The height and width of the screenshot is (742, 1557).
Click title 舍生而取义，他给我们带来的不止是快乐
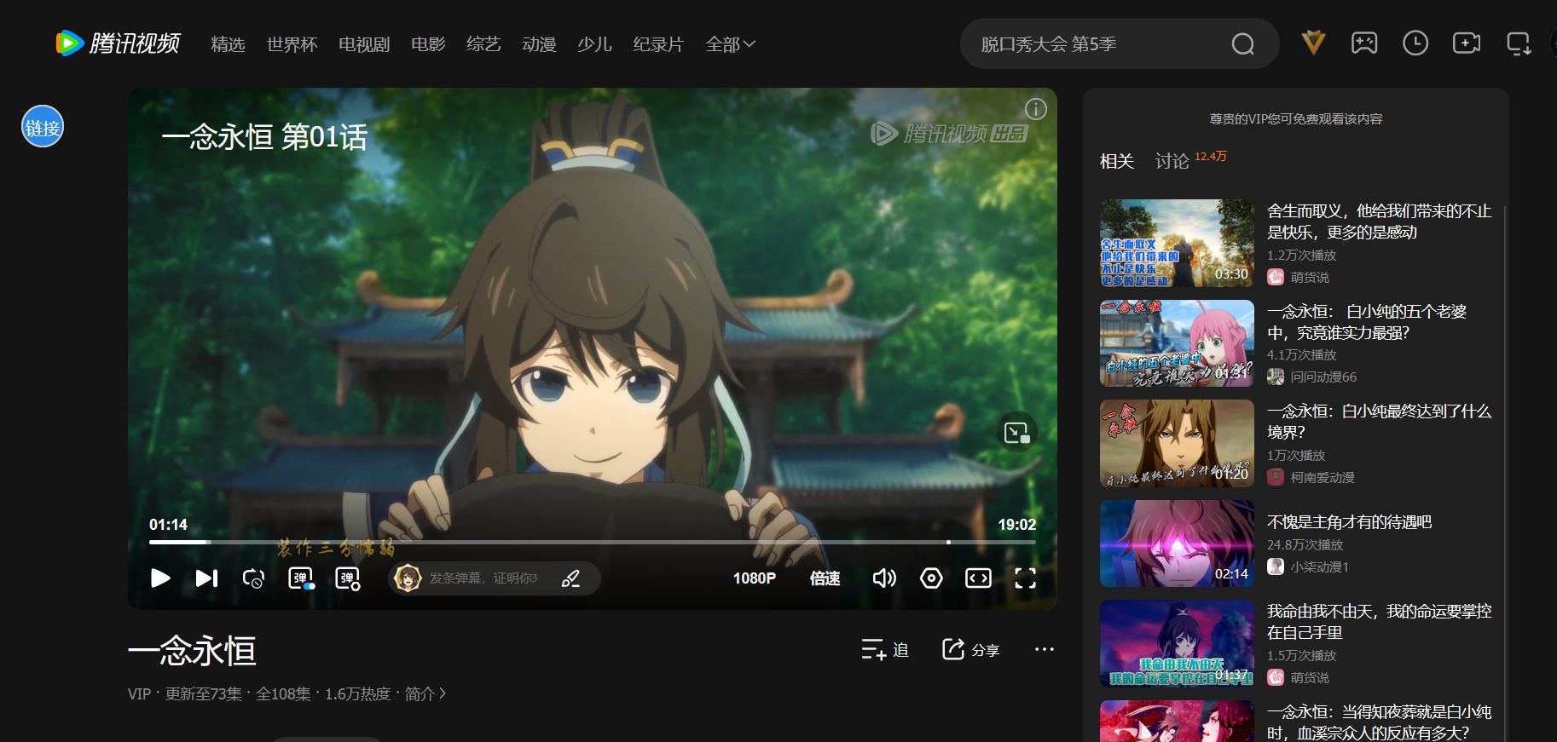(x=1379, y=221)
